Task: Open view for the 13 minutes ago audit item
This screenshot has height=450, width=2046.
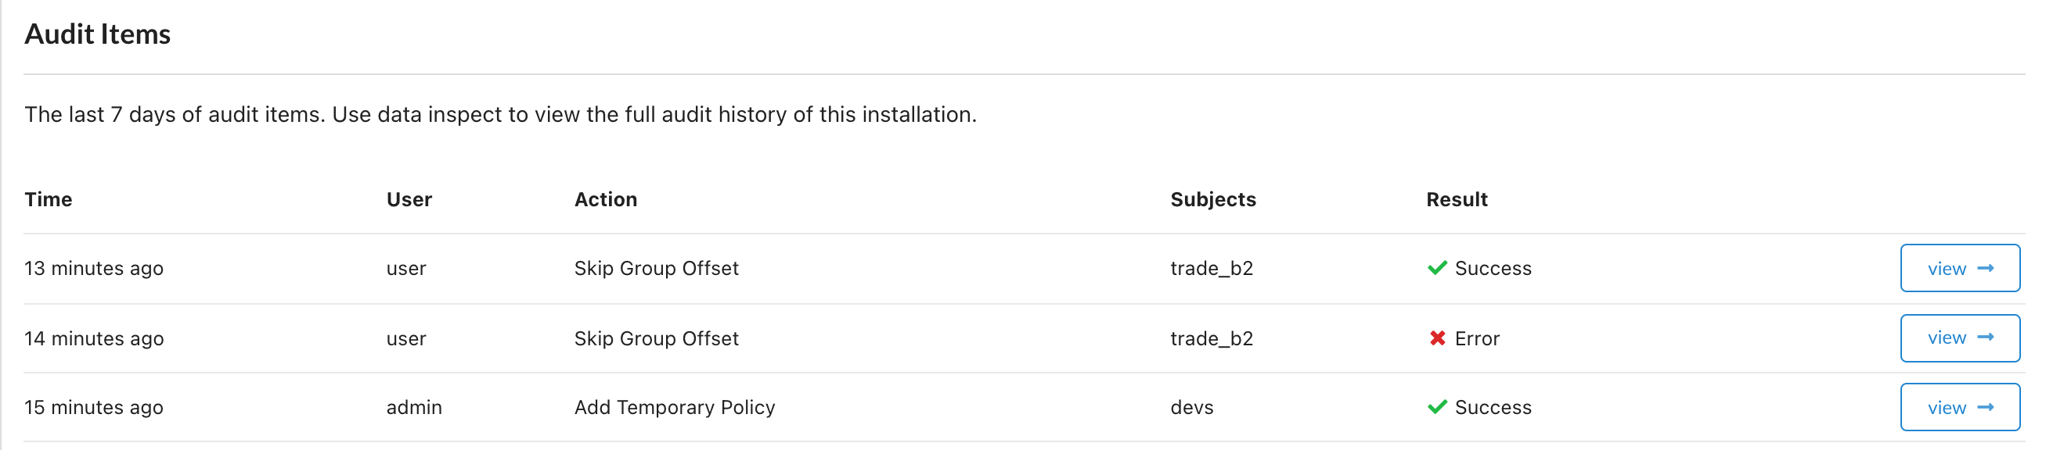Action: tap(1959, 269)
